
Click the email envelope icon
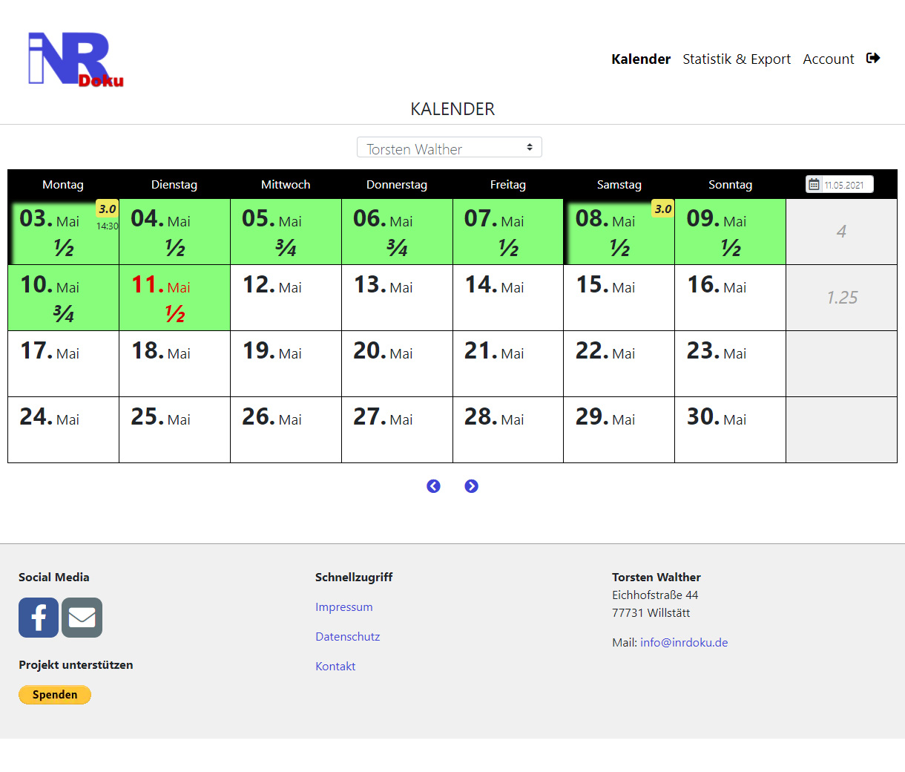point(82,618)
